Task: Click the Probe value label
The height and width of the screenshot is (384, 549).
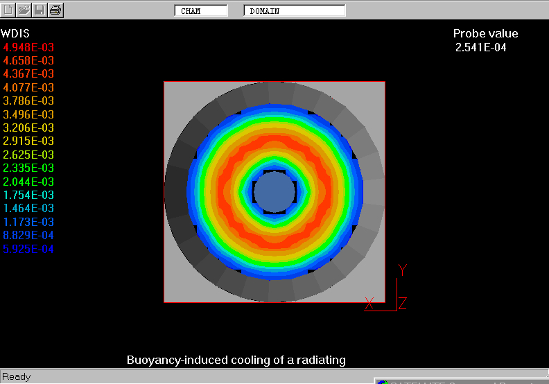Action: coord(485,33)
